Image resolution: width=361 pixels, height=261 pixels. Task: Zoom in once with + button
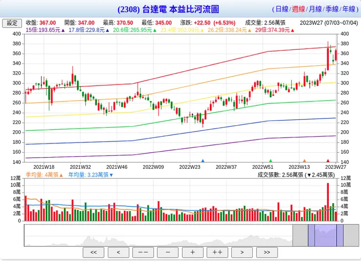(x=193, y=253)
